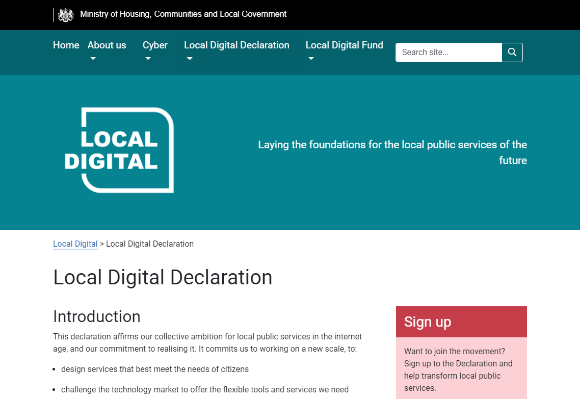This screenshot has height=399, width=580.
Task: Click the Introduction heading
Action: pyautogui.click(x=96, y=316)
